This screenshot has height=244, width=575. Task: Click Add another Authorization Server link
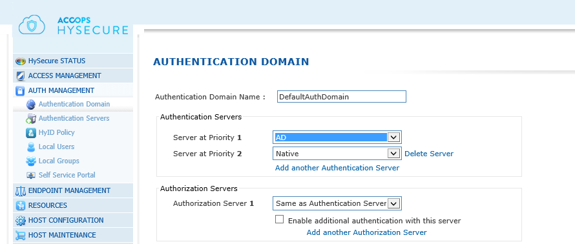pos(367,232)
